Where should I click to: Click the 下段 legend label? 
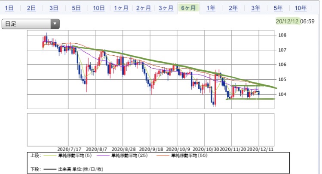36,169
